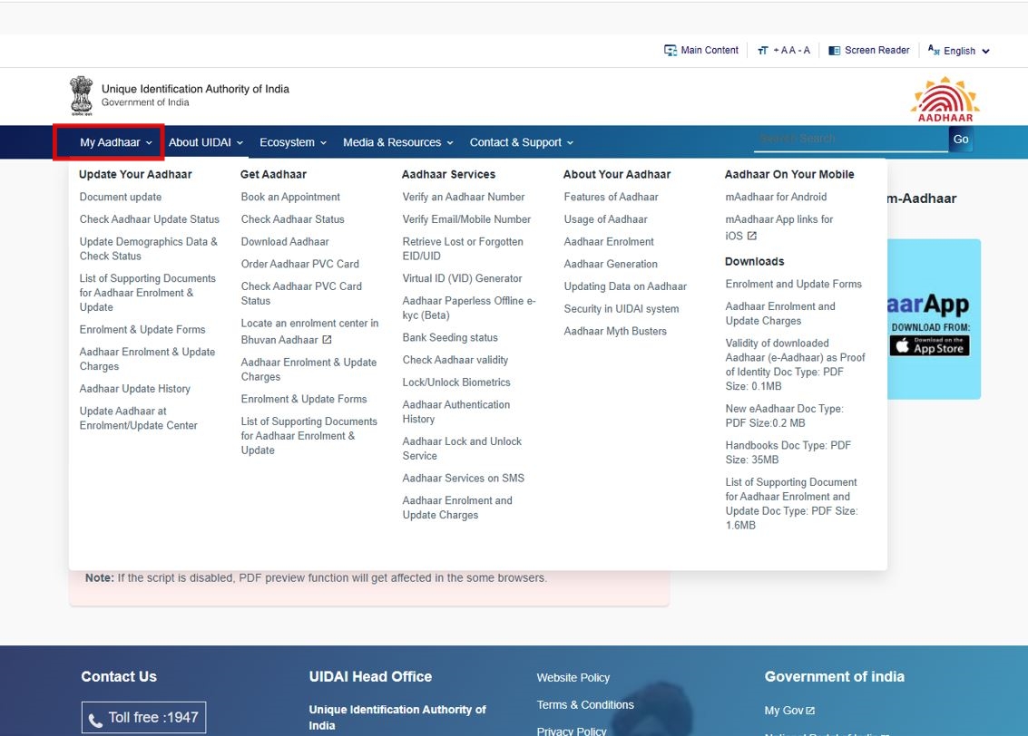
Task: Open the English language dropdown
Action: 959,52
